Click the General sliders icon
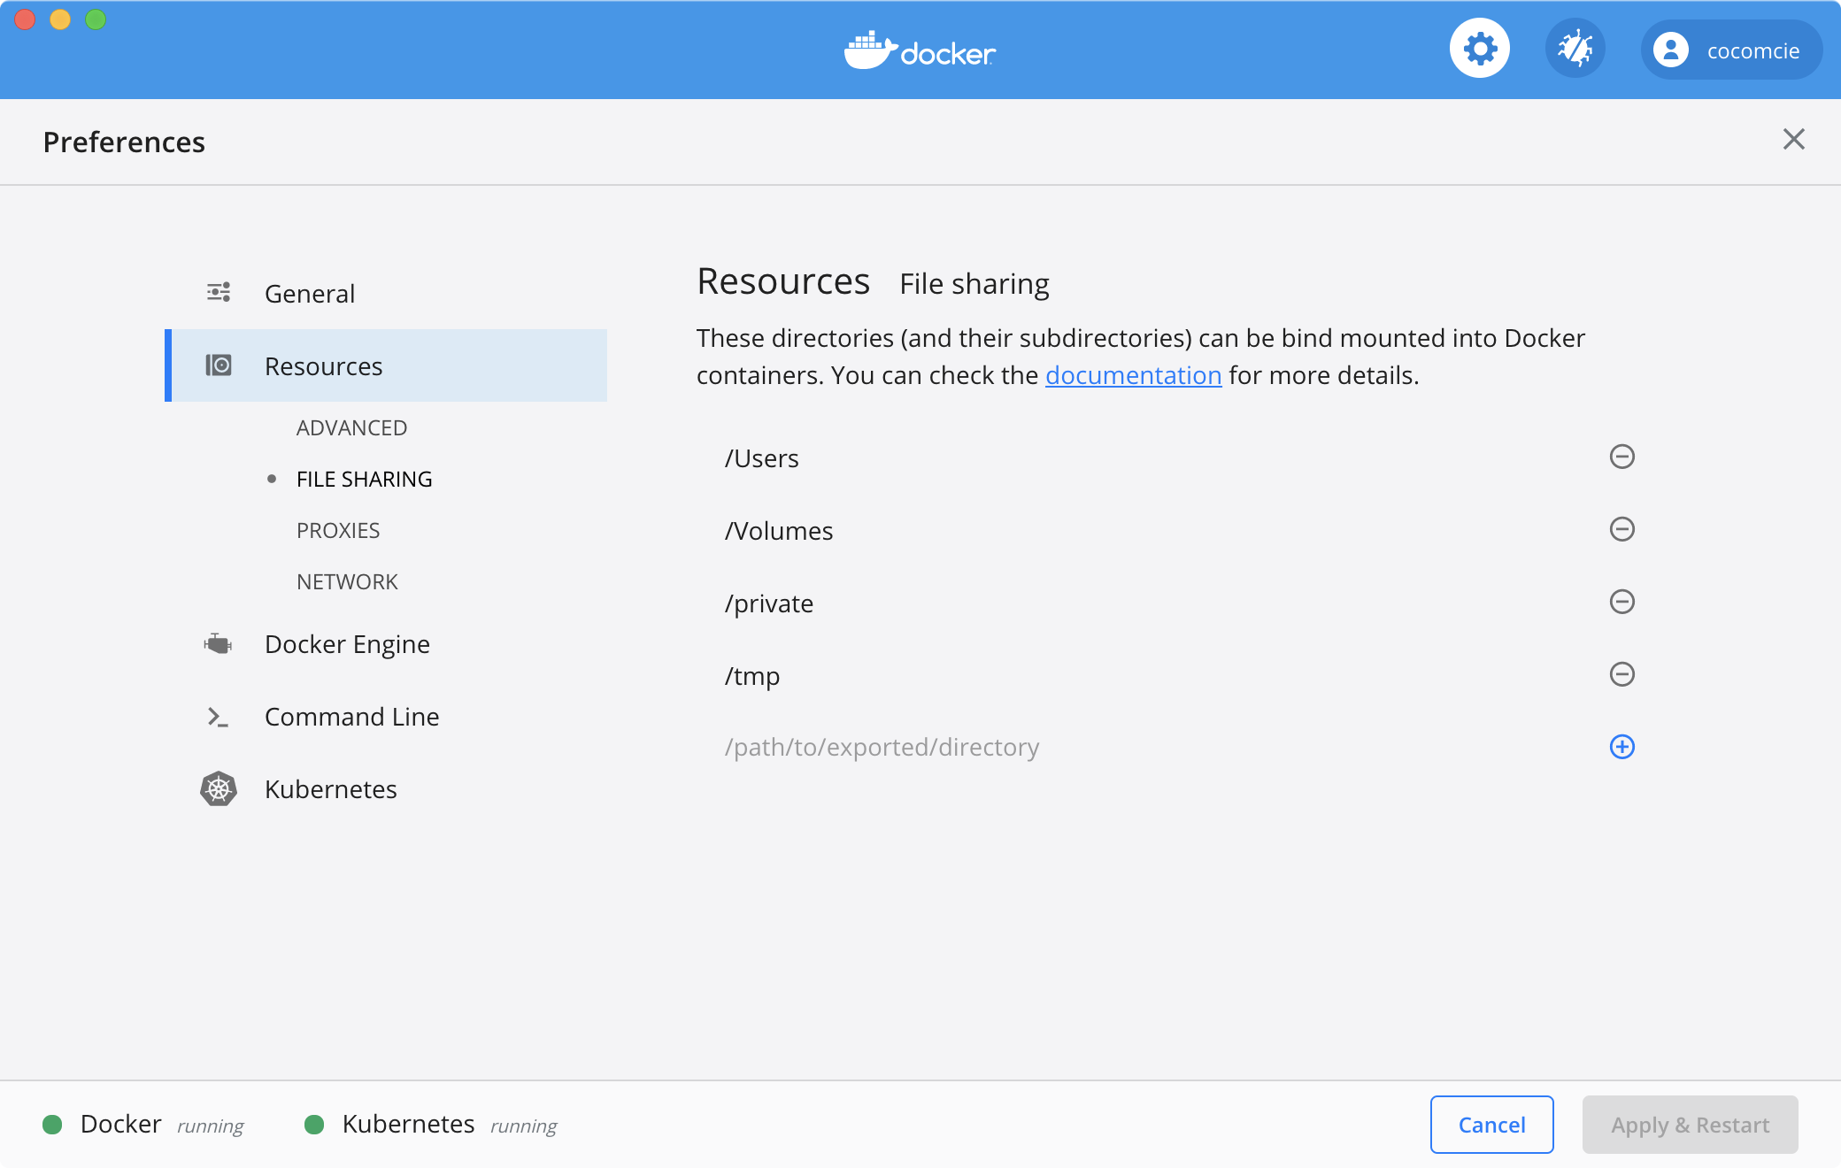Viewport: 1841px width, 1168px height. point(219,292)
